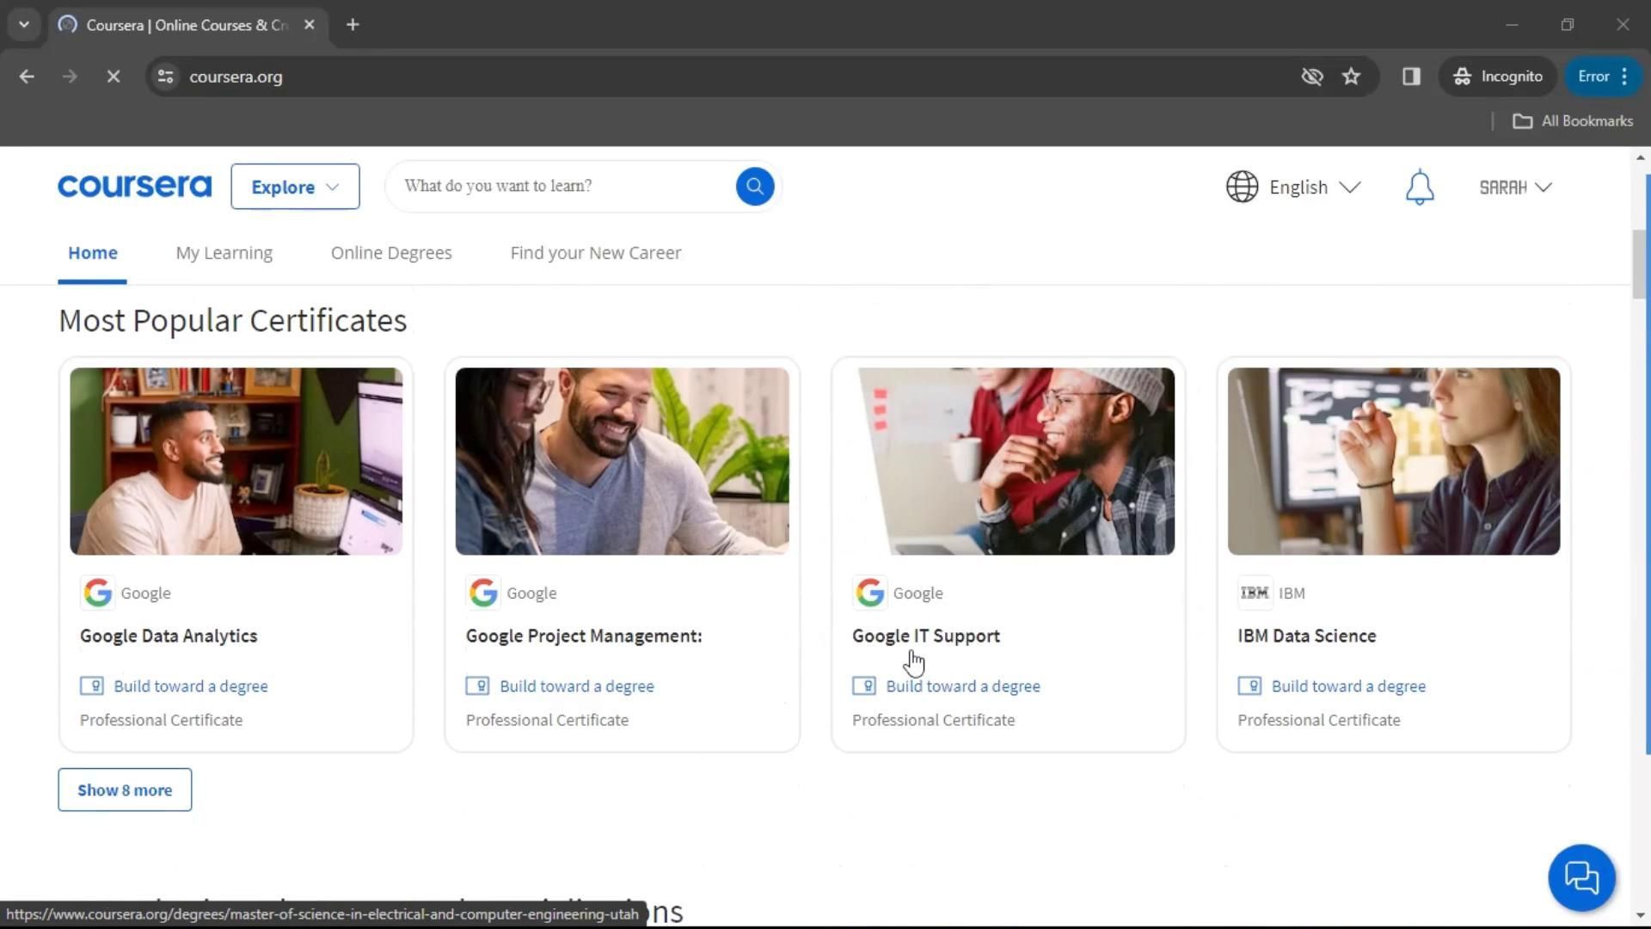Viewport: 1651px width, 929px height.
Task: Click the Coursera logo
Action: coord(135,186)
